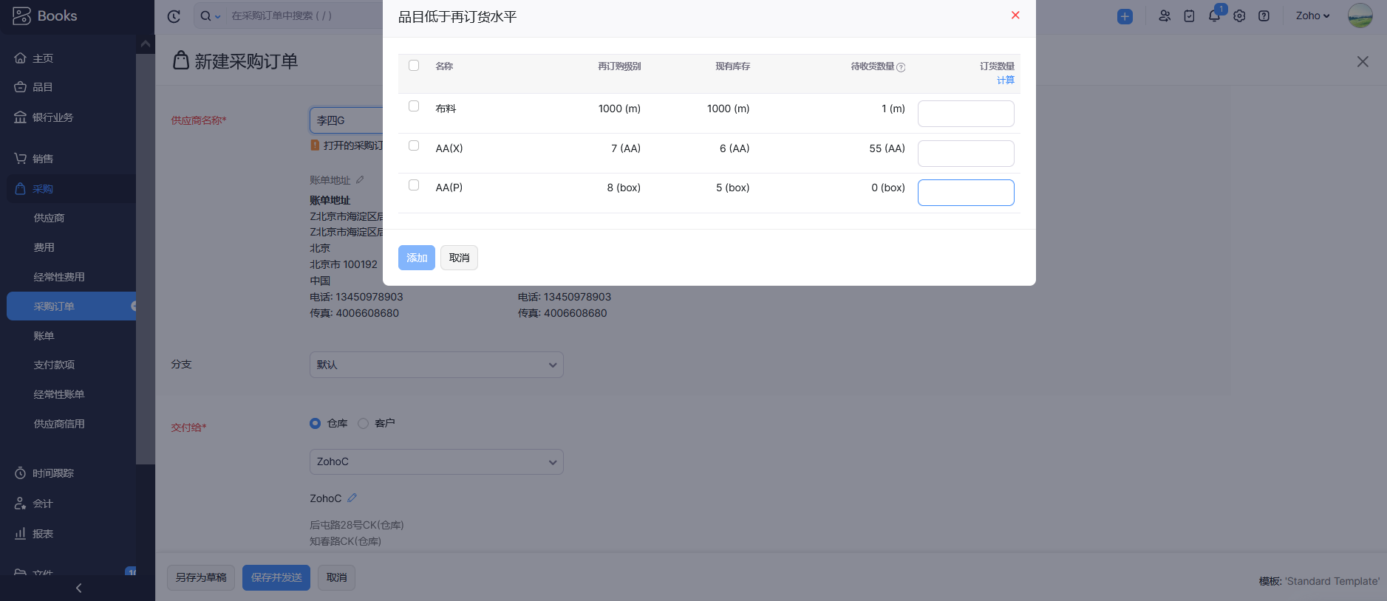Click the pending receipt quantity help icon
Image resolution: width=1387 pixels, height=601 pixels.
click(x=901, y=67)
